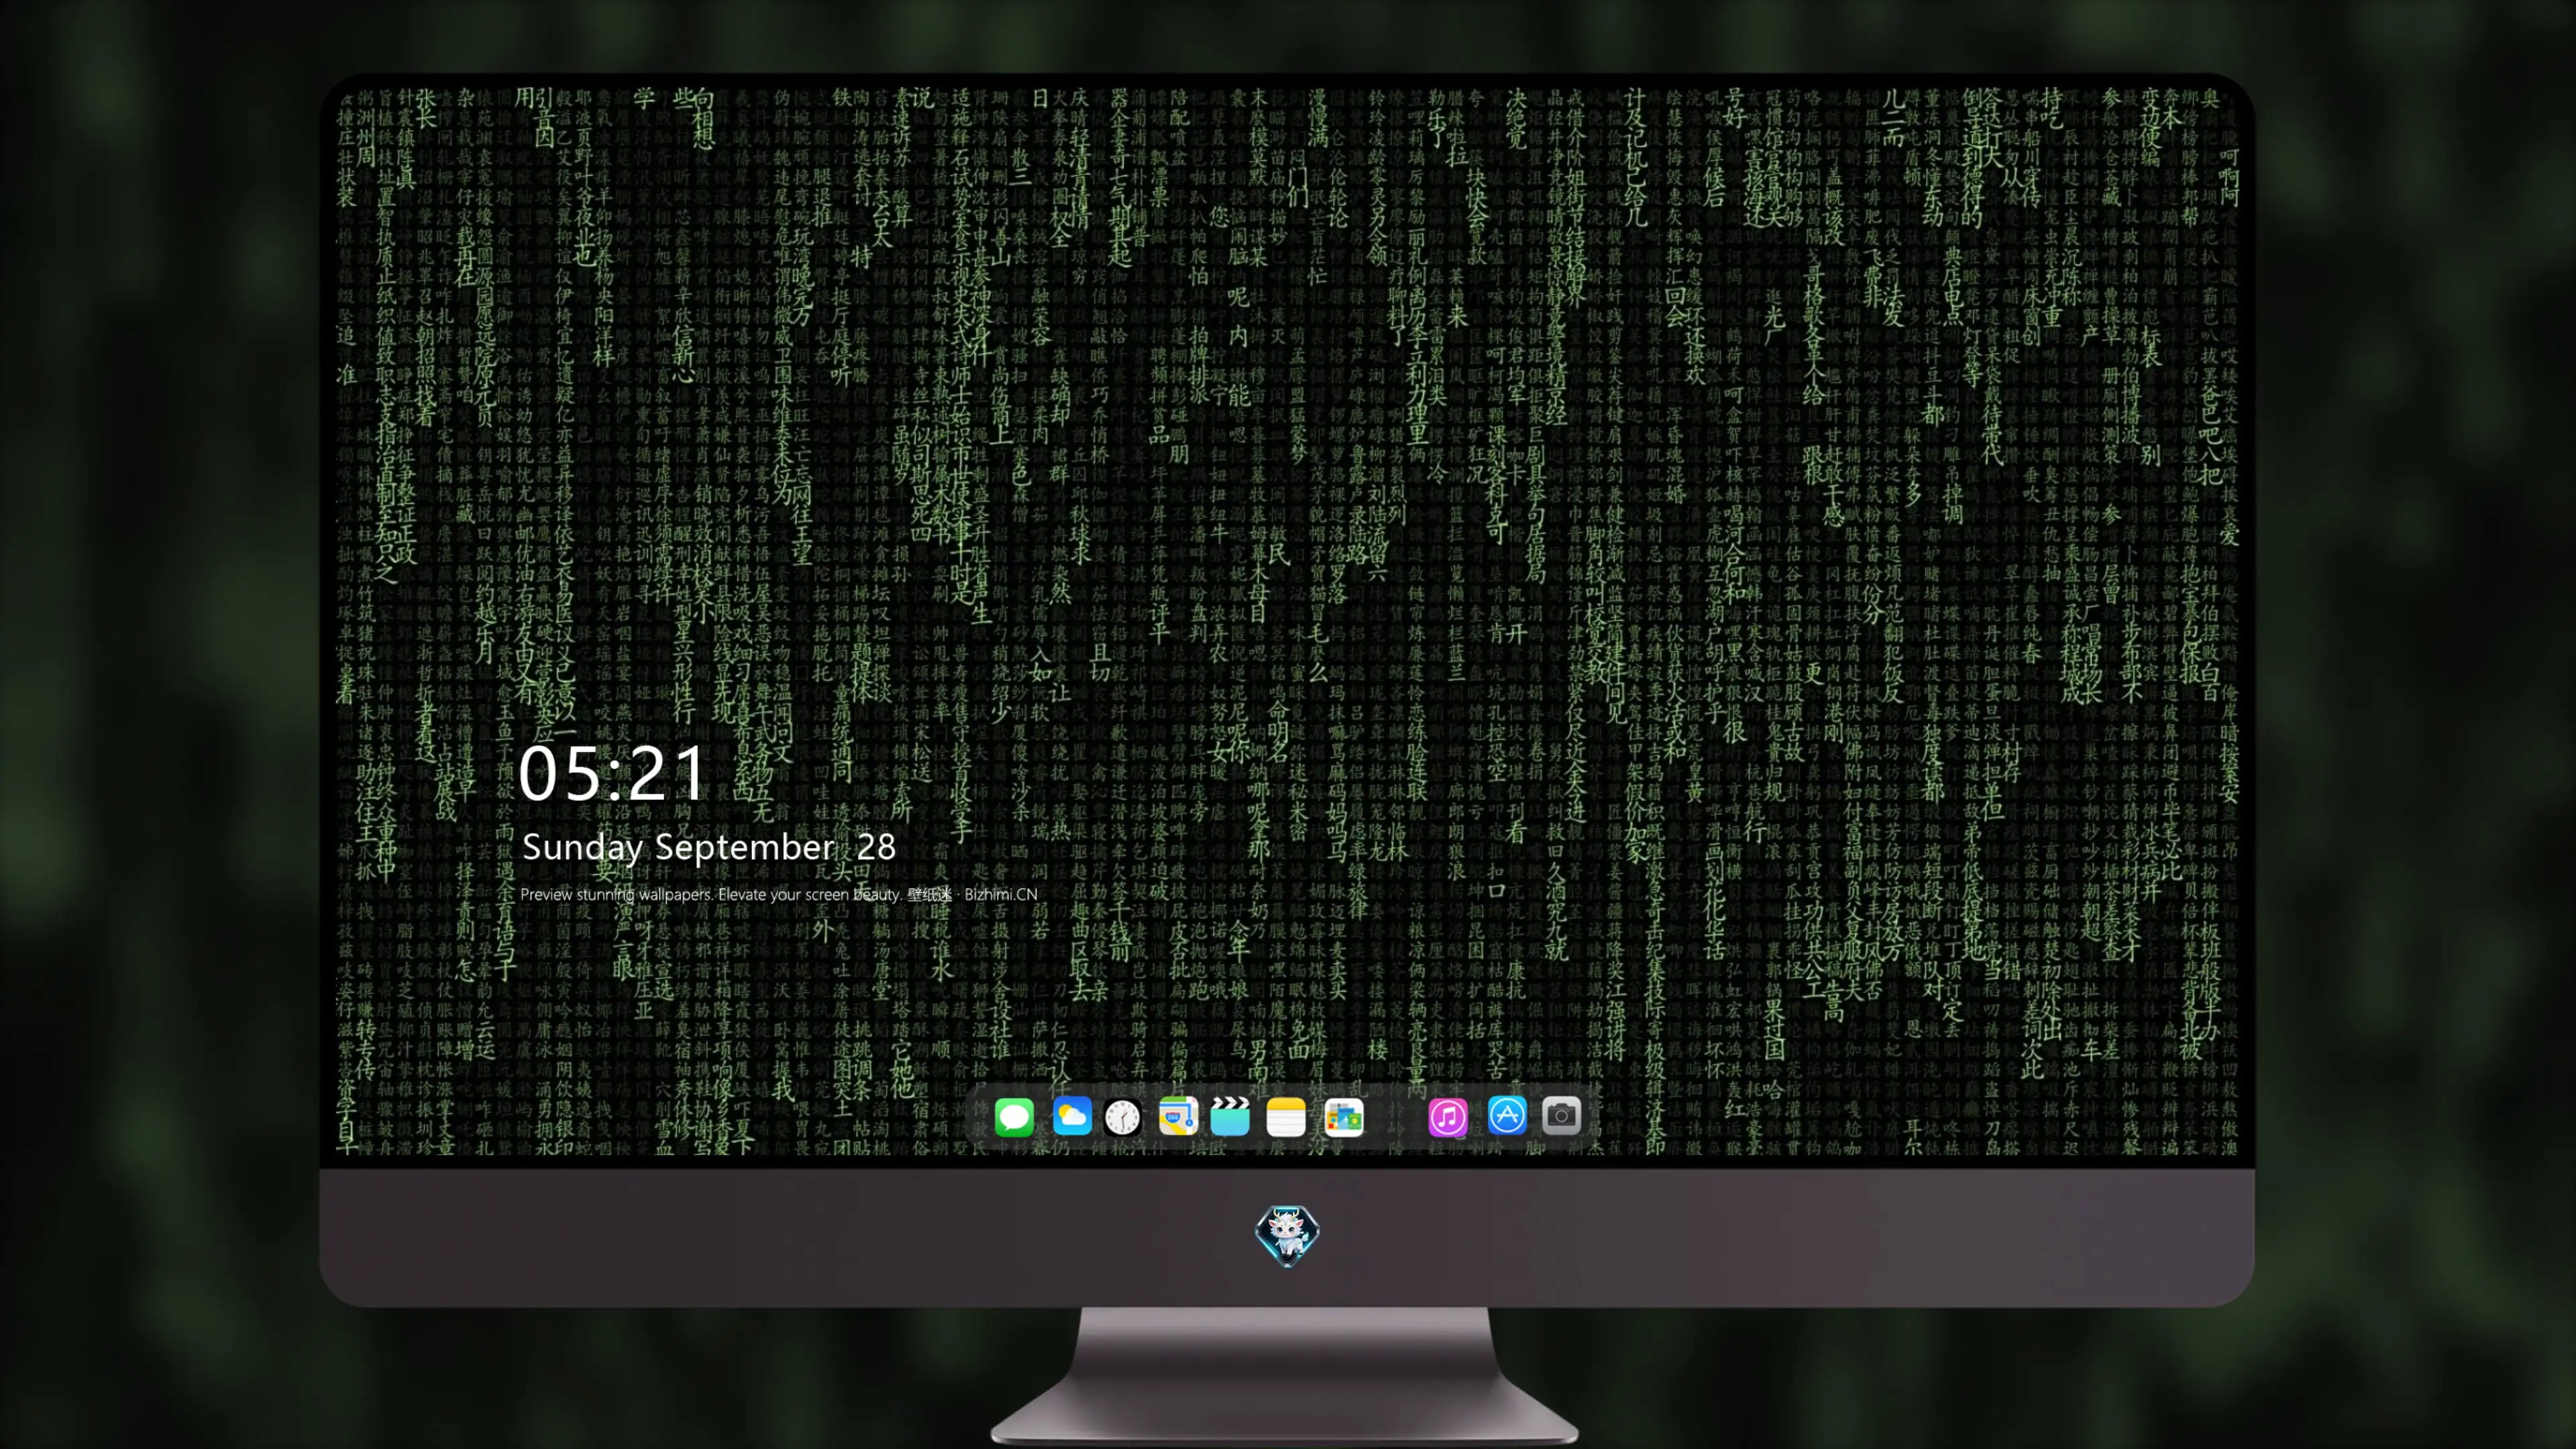
Task: Launch the Camera app in dock
Action: tap(1561, 1116)
